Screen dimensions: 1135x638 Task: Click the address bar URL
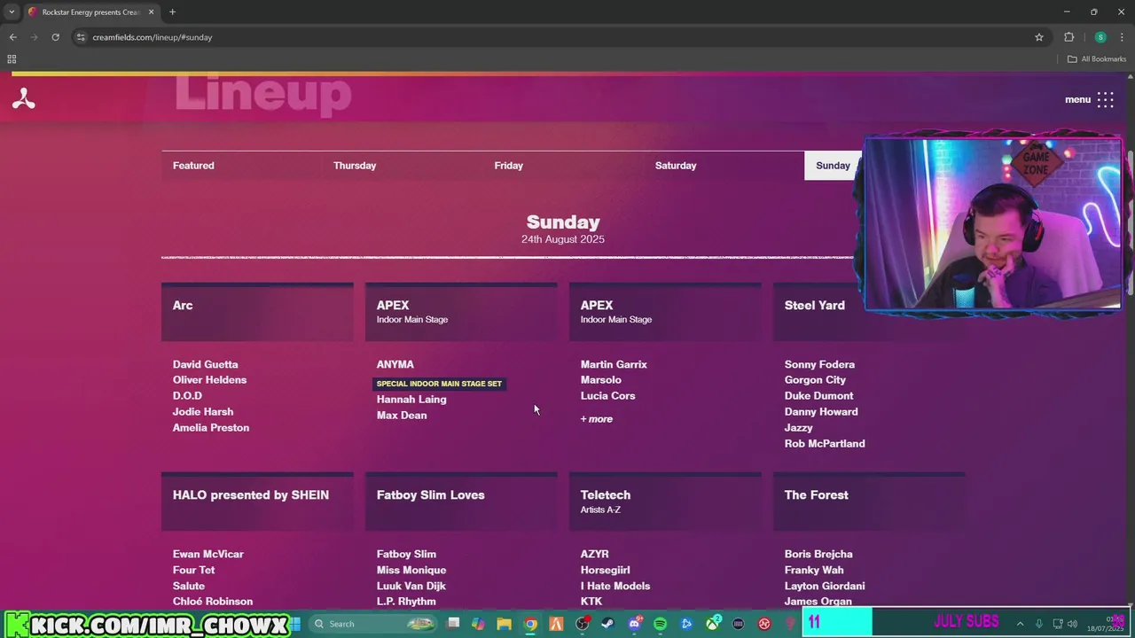pyautogui.click(x=153, y=37)
